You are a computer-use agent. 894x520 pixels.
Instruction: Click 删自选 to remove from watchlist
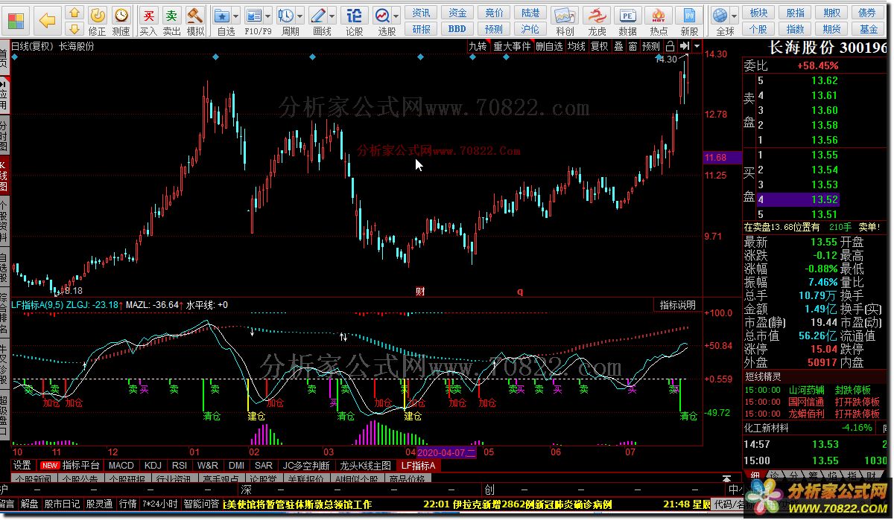pyautogui.click(x=549, y=46)
